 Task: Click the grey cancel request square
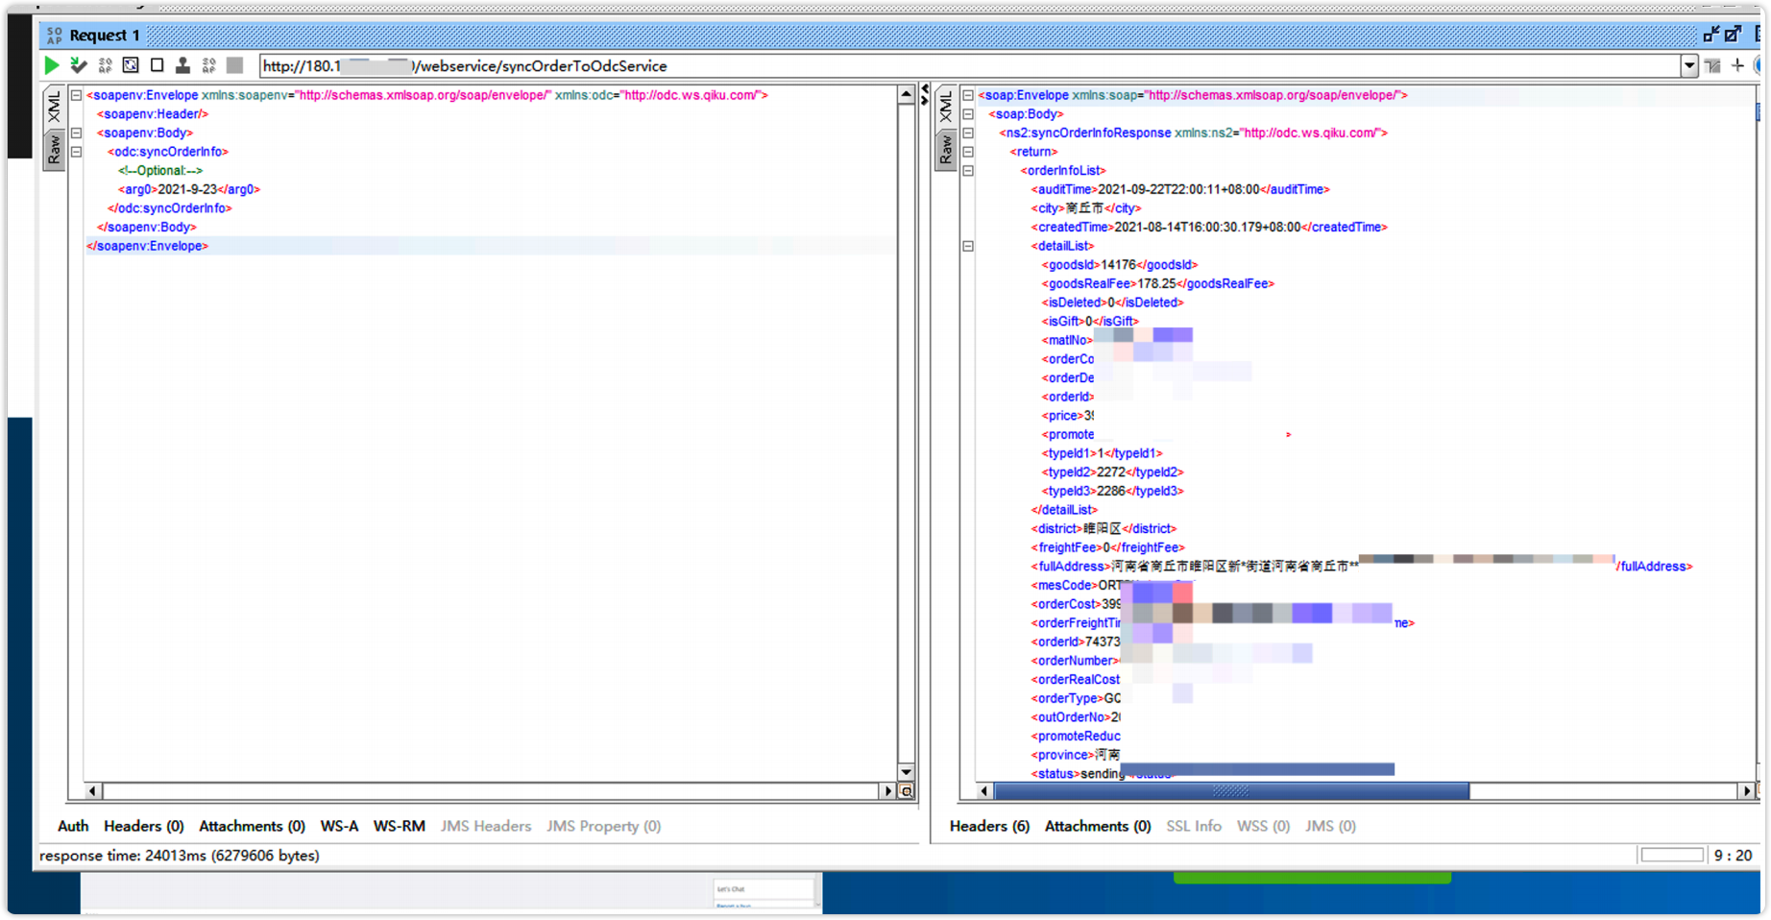click(x=234, y=65)
